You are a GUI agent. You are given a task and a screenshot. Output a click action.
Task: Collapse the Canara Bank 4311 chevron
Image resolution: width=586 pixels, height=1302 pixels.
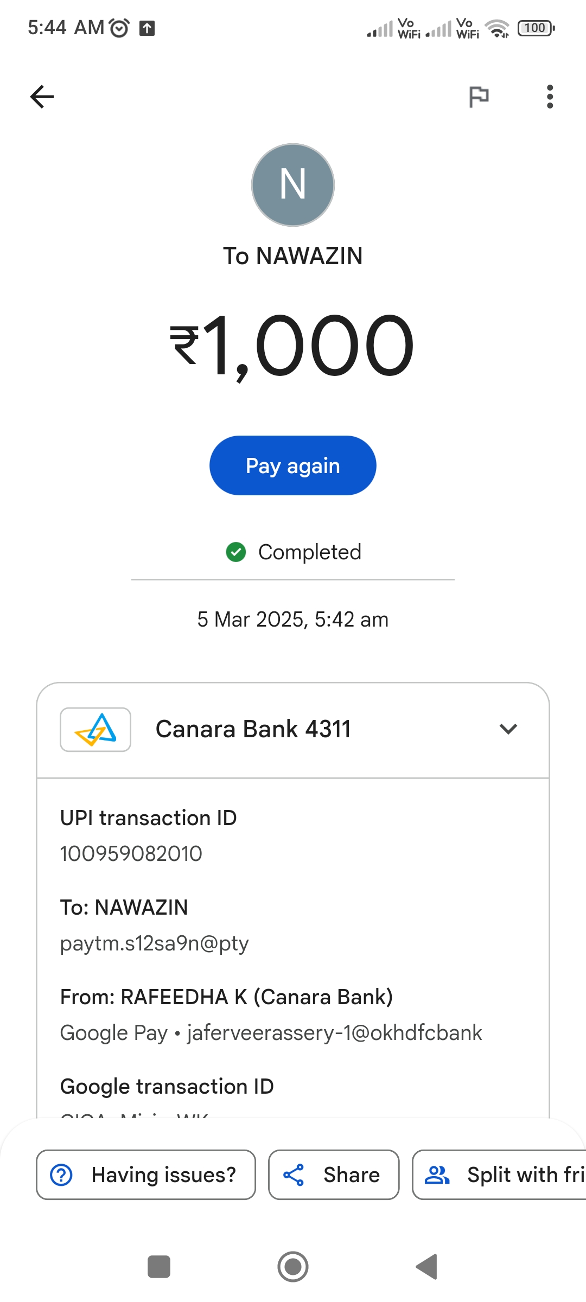[x=508, y=729]
